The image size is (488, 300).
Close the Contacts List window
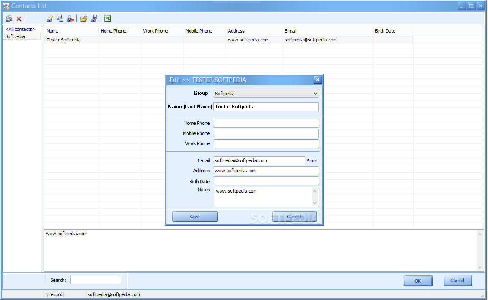pyautogui.click(x=480, y=6)
